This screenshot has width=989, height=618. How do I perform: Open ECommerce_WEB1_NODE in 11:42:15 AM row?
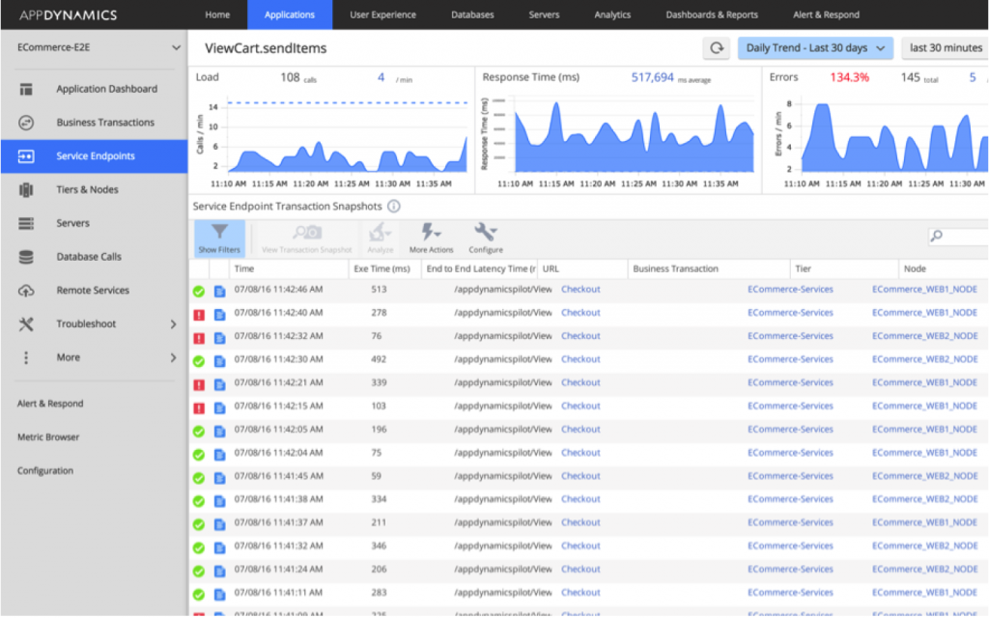(x=925, y=407)
